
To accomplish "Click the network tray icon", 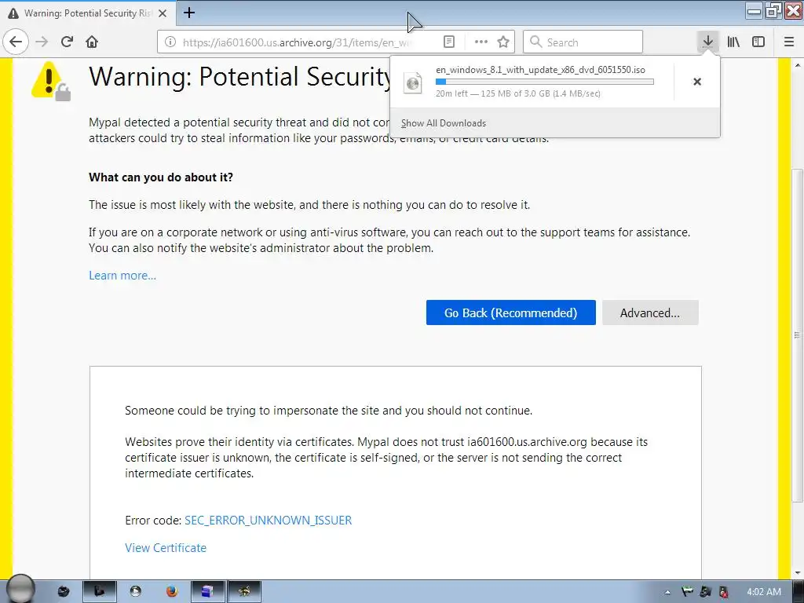I will (x=705, y=592).
